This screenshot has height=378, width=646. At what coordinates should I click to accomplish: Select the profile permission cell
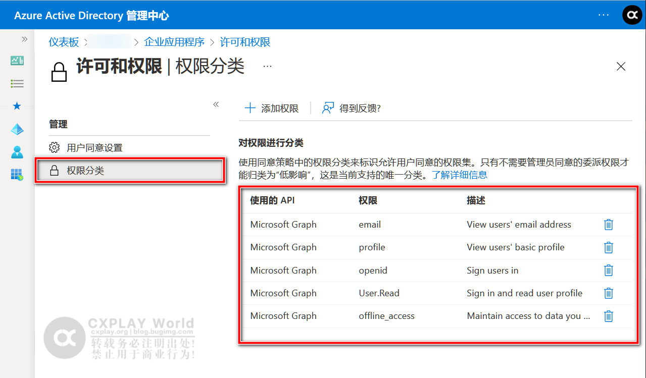click(372, 247)
